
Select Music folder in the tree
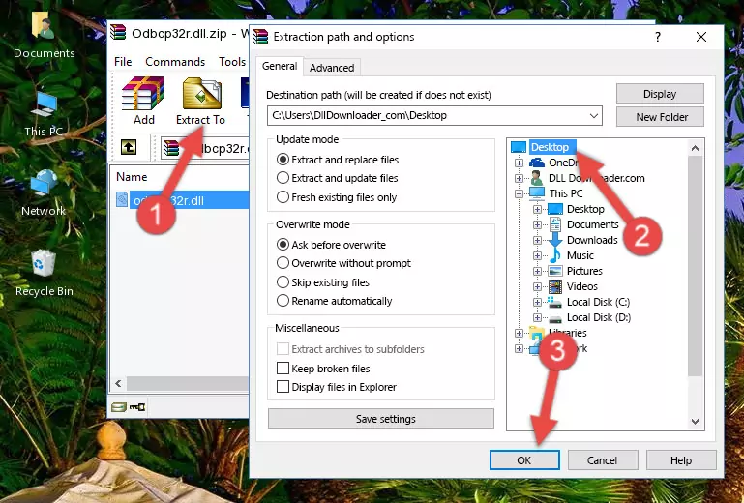tap(580, 255)
